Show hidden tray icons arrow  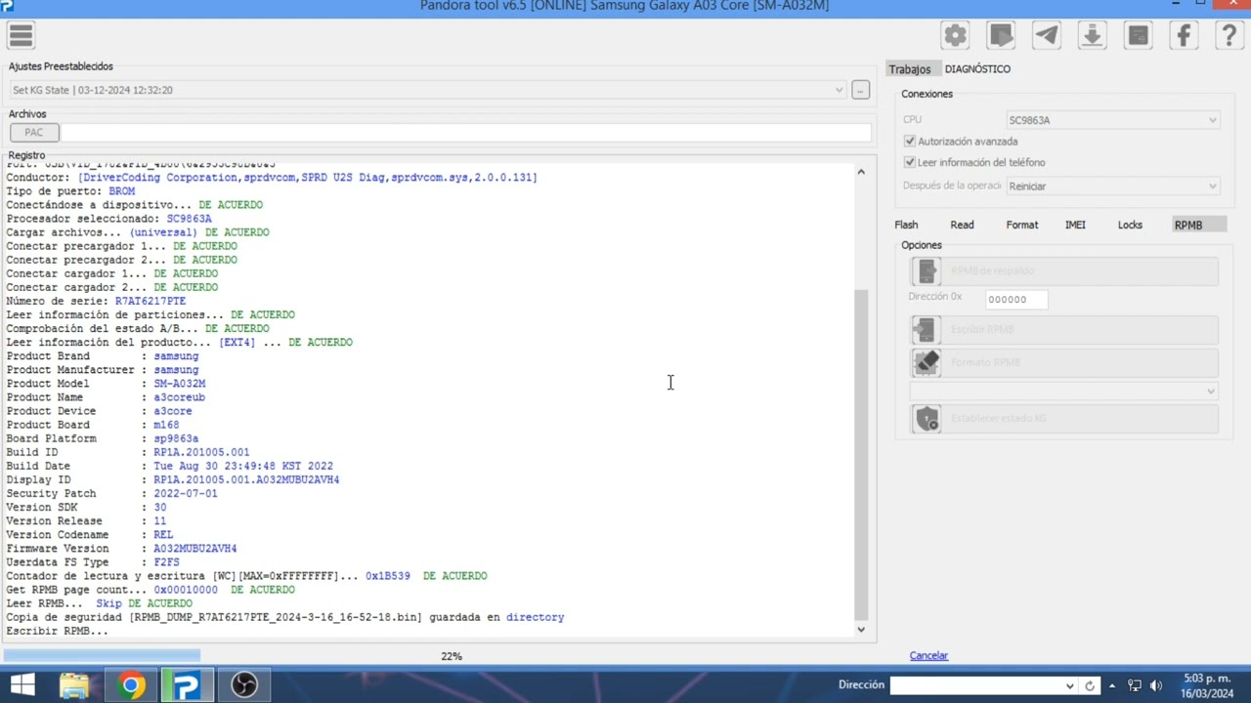coord(1112,685)
